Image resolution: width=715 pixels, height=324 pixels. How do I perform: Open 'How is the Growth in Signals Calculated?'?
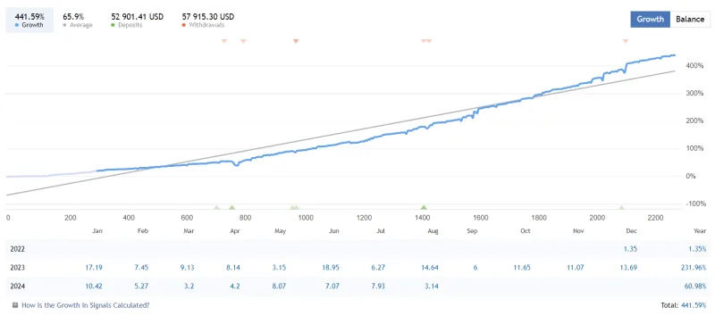[85, 305]
